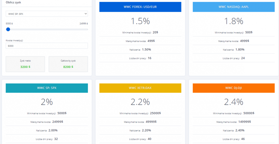Select the WWC NASDAQ: AAPL plan header
Screen dimensions: 279x144
[x=234, y=7]
